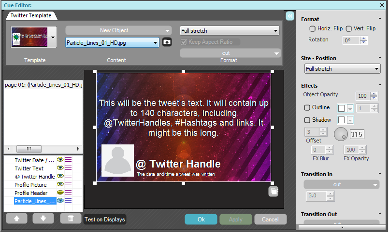The height and width of the screenshot is (232, 389).
Task: Select page 01 entry in page list
Action: pyautogui.click(x=43, y=85)
